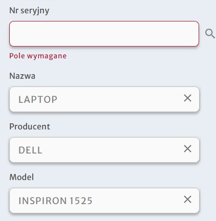Viewport: 216px width, 221px height.
Task: Clear the DELL producer value using X
Action: point(187,149)
